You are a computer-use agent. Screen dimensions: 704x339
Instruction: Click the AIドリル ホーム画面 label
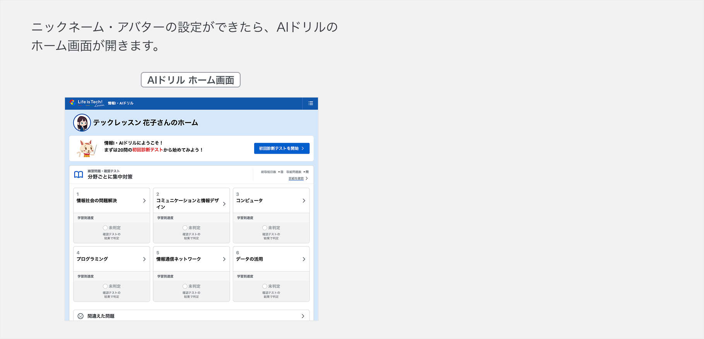[191, 80]
